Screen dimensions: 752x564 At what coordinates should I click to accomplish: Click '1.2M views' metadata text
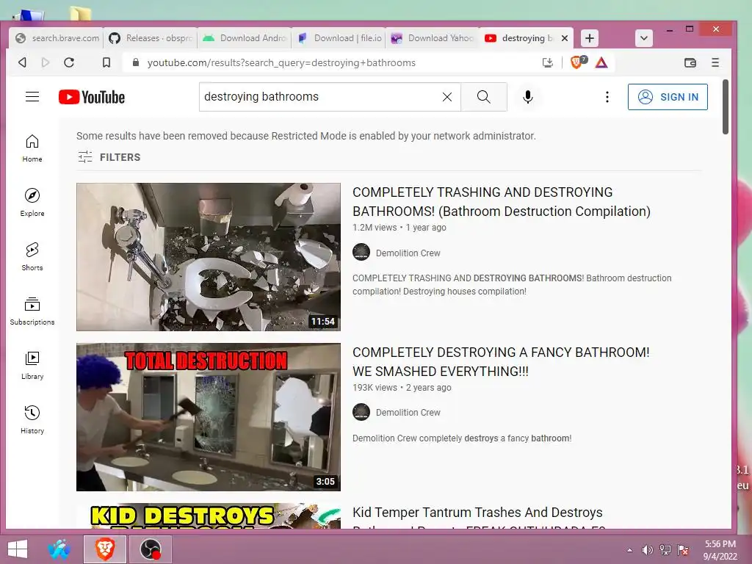click(375, 228)
